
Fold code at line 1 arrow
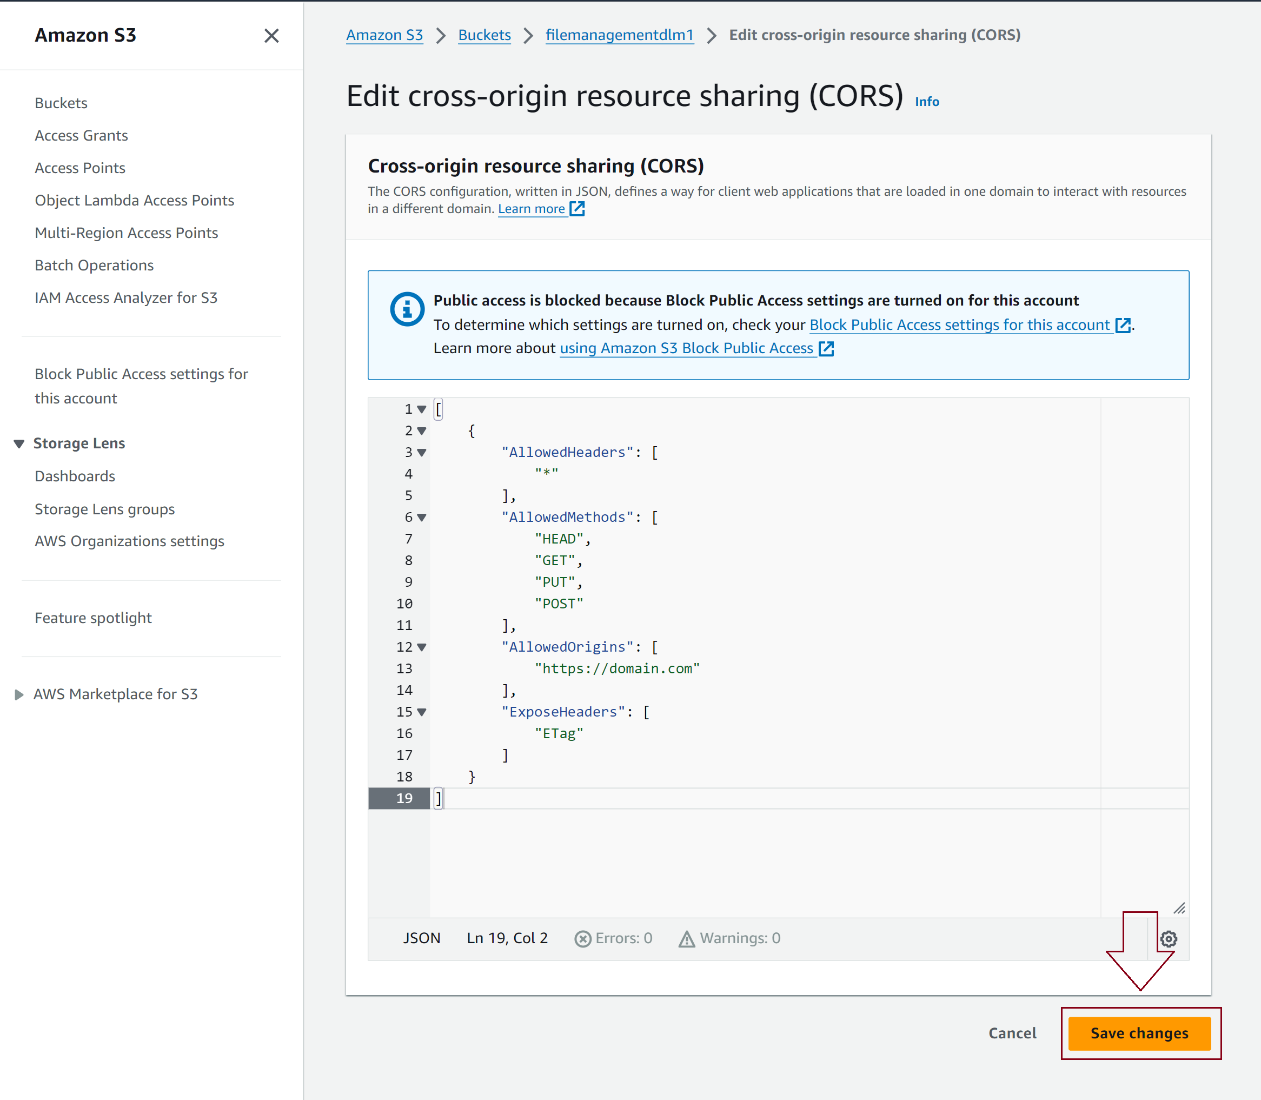(422, 409)
